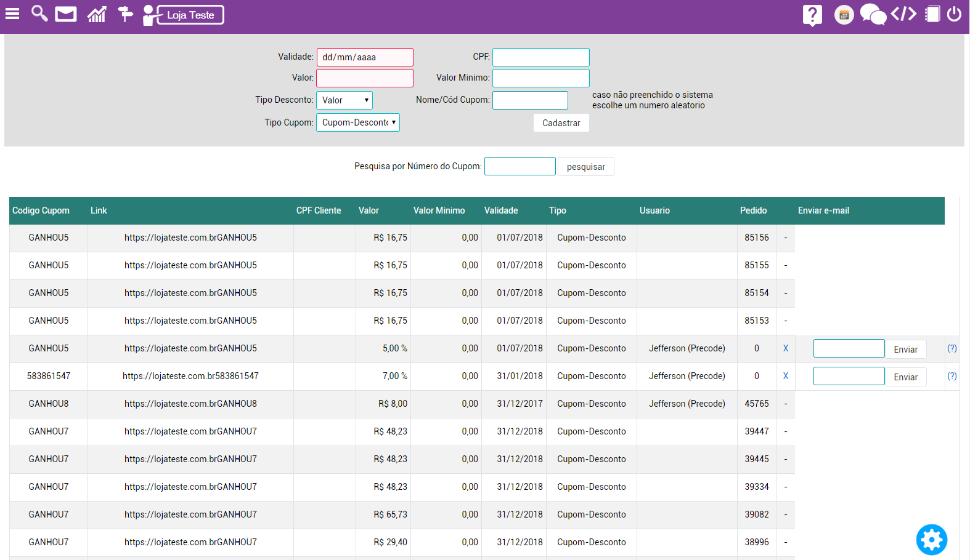Click the e-mail field in GANHOU5 5,00 % row
Image resolution: width=970 pixels, height=560 pixels.
point(849,348)
